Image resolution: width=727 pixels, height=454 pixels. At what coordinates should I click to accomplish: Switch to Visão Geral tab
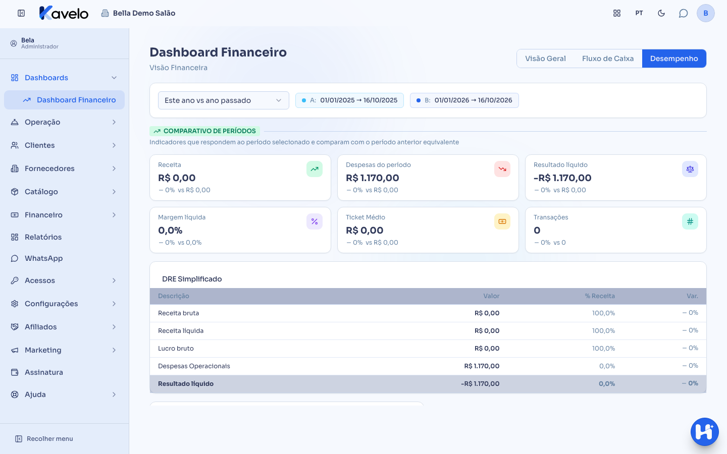(545, 59)
